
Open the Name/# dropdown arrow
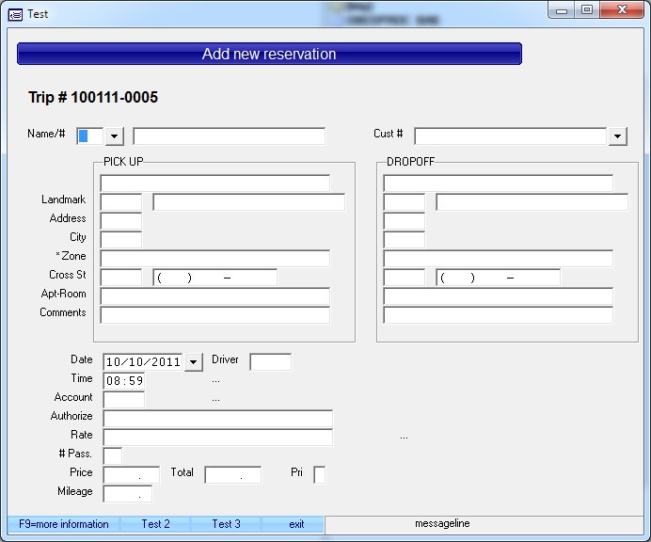115,136
